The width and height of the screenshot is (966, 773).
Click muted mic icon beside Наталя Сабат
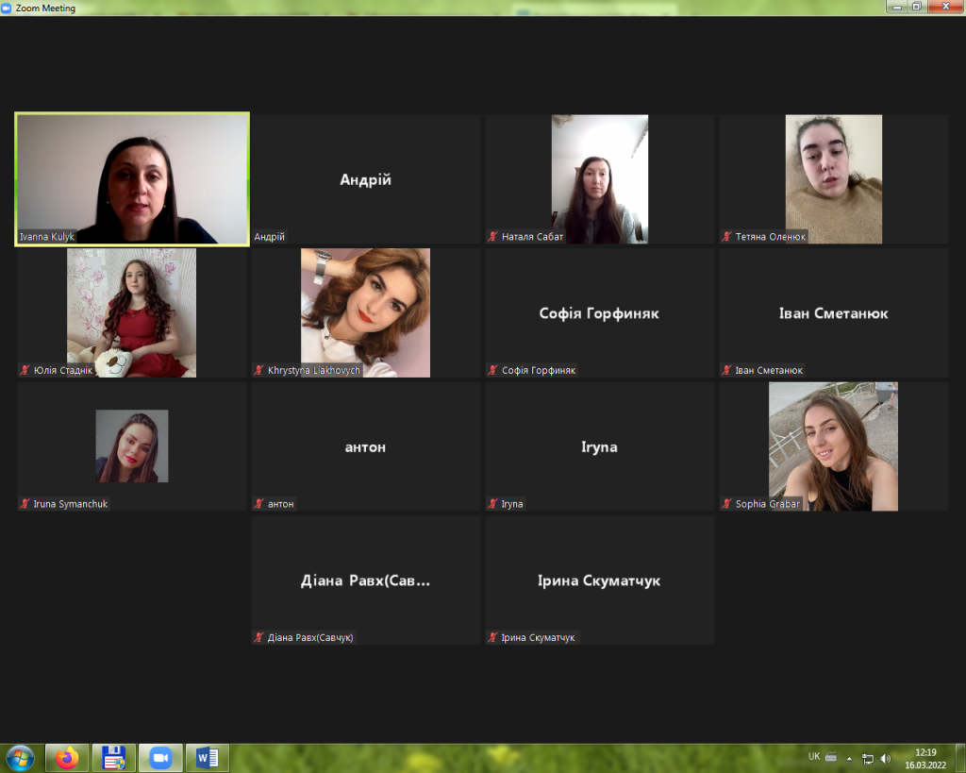pos(492,237)
